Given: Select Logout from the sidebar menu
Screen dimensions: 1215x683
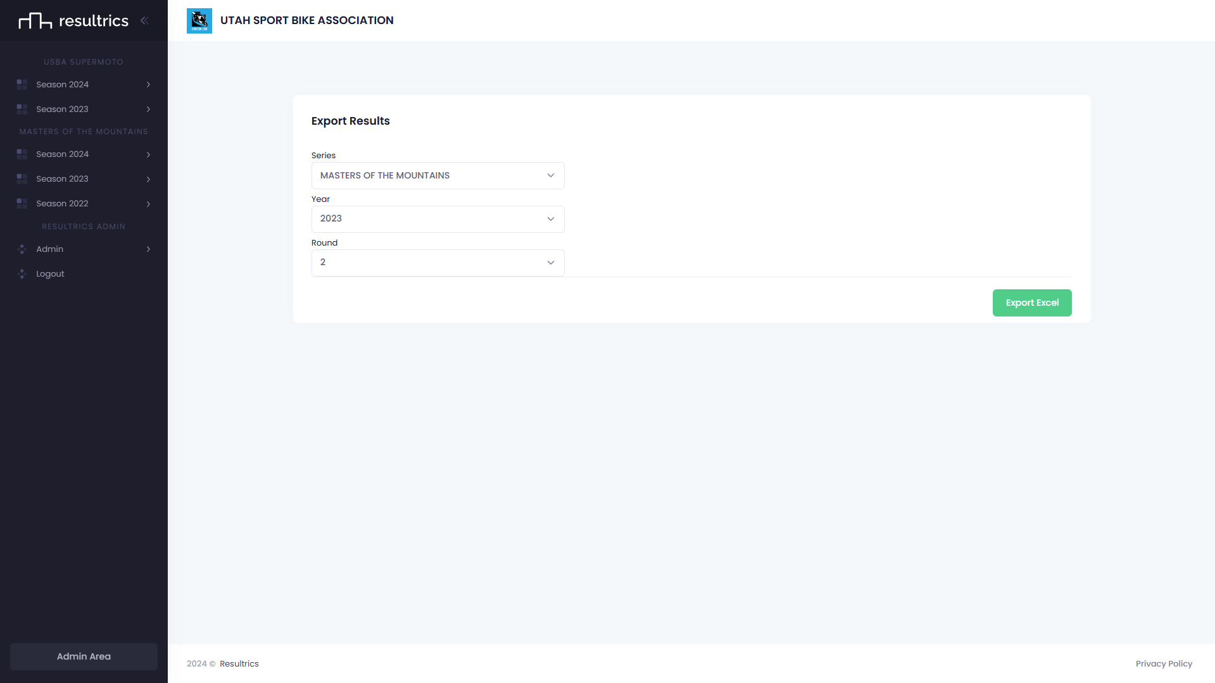Looking at the screenshot, I should [50, 274].
